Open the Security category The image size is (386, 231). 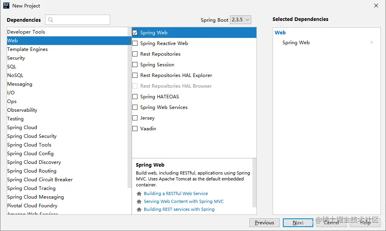[16, 58]
